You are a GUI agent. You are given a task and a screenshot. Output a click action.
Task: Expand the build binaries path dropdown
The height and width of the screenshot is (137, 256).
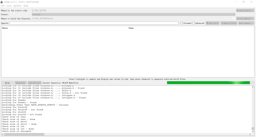234,18
